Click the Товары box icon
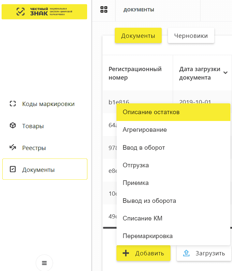Screen dimensions: 232x271 [x=13, y=126]
